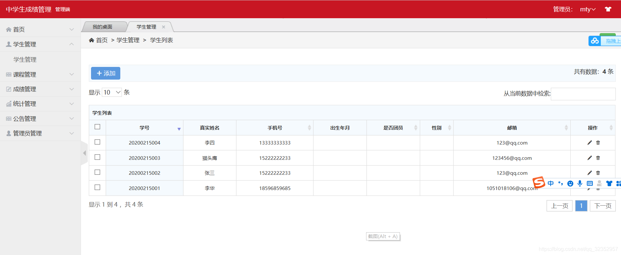Image resolution: width=621 pixels, height=255 pixels.
Task: Sort table by 手机号 column
Action: tap(275, 128)
